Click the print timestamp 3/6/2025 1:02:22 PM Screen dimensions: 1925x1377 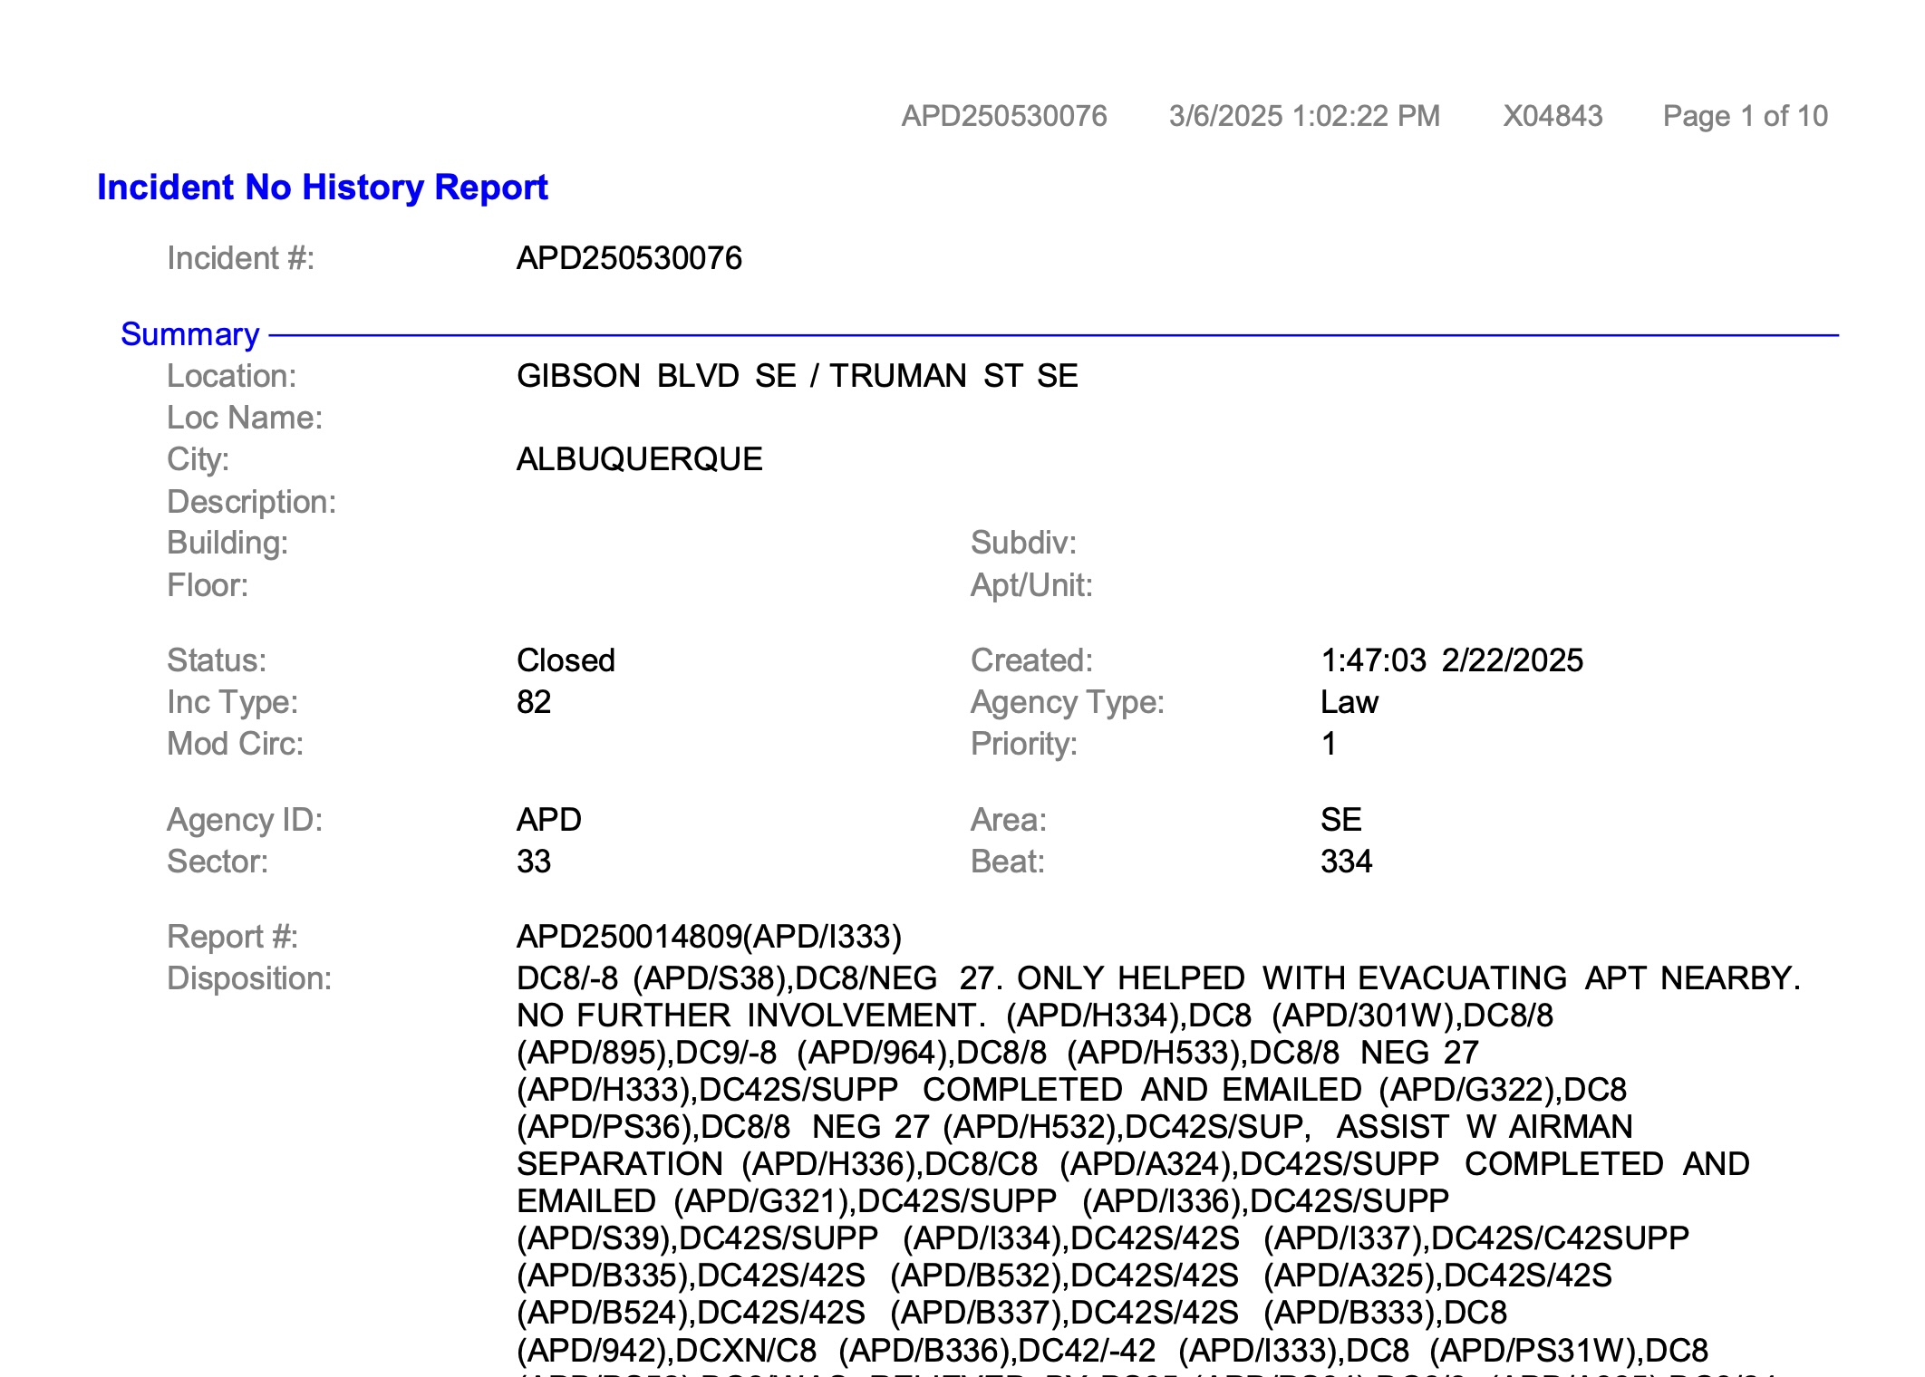tap(1303, 116)
